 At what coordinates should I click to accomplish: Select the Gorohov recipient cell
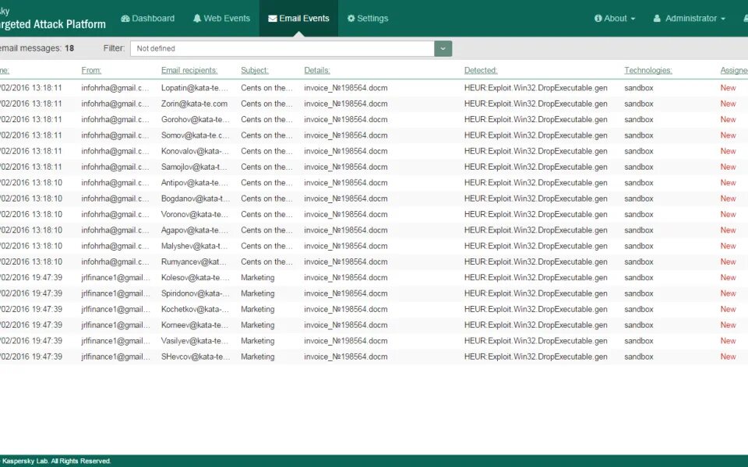[x=195, y=119]
